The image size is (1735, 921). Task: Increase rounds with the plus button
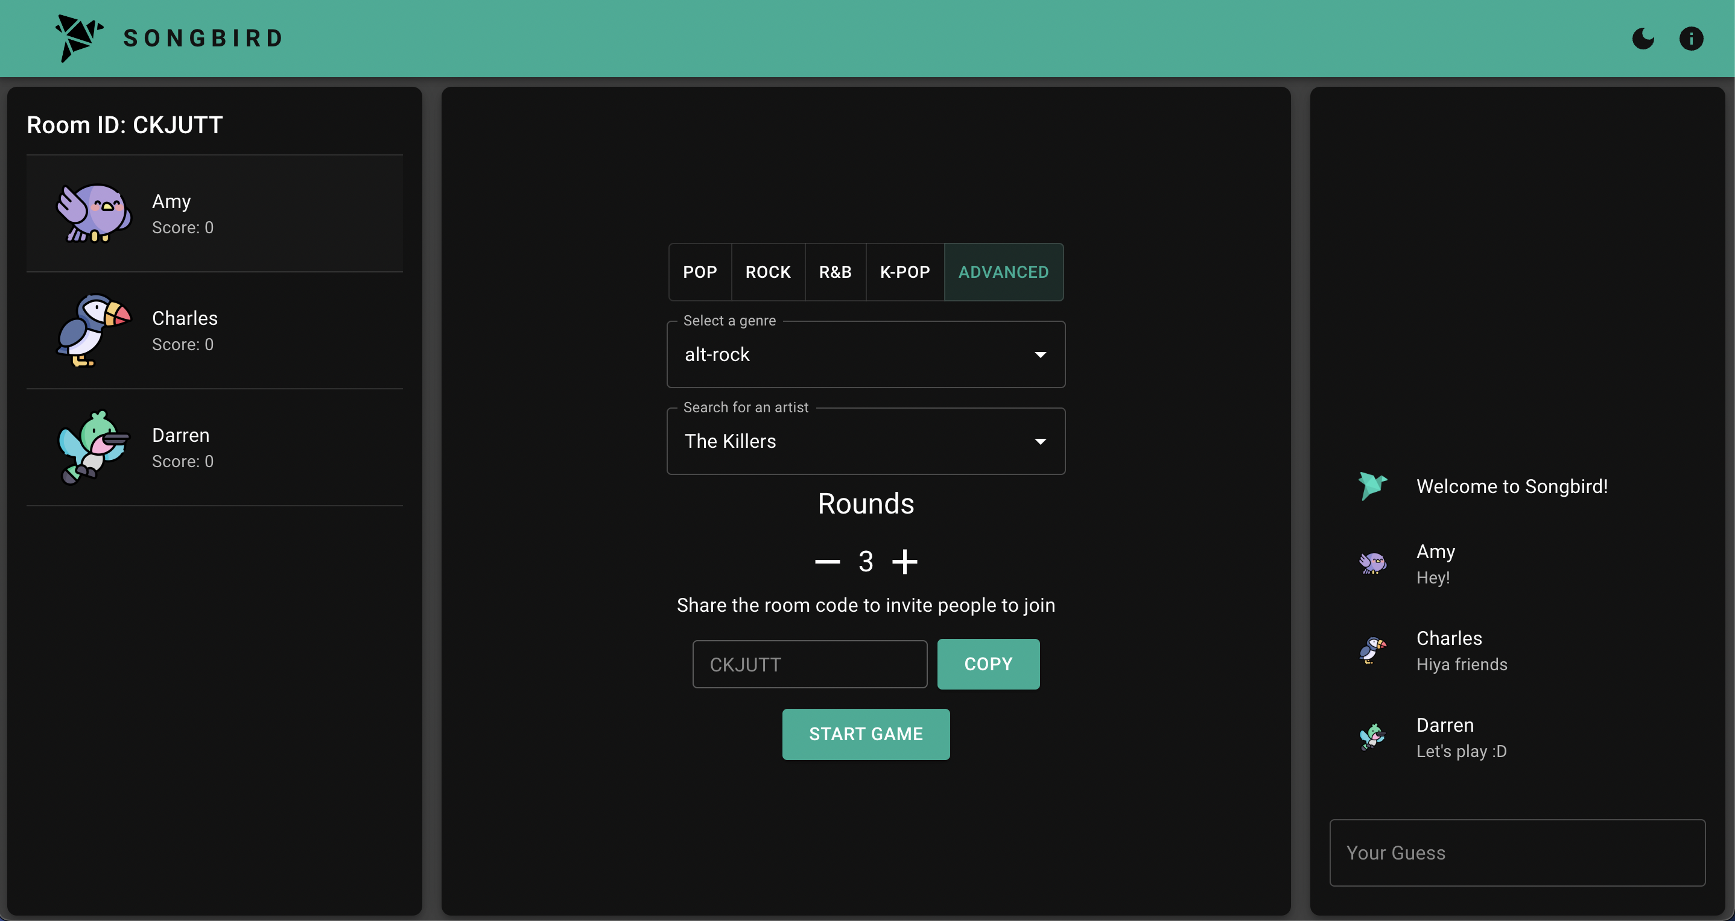click(904, 562)
